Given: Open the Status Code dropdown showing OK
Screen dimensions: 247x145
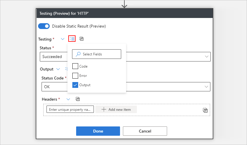Looking at the screenshot, I should [207, 87].
